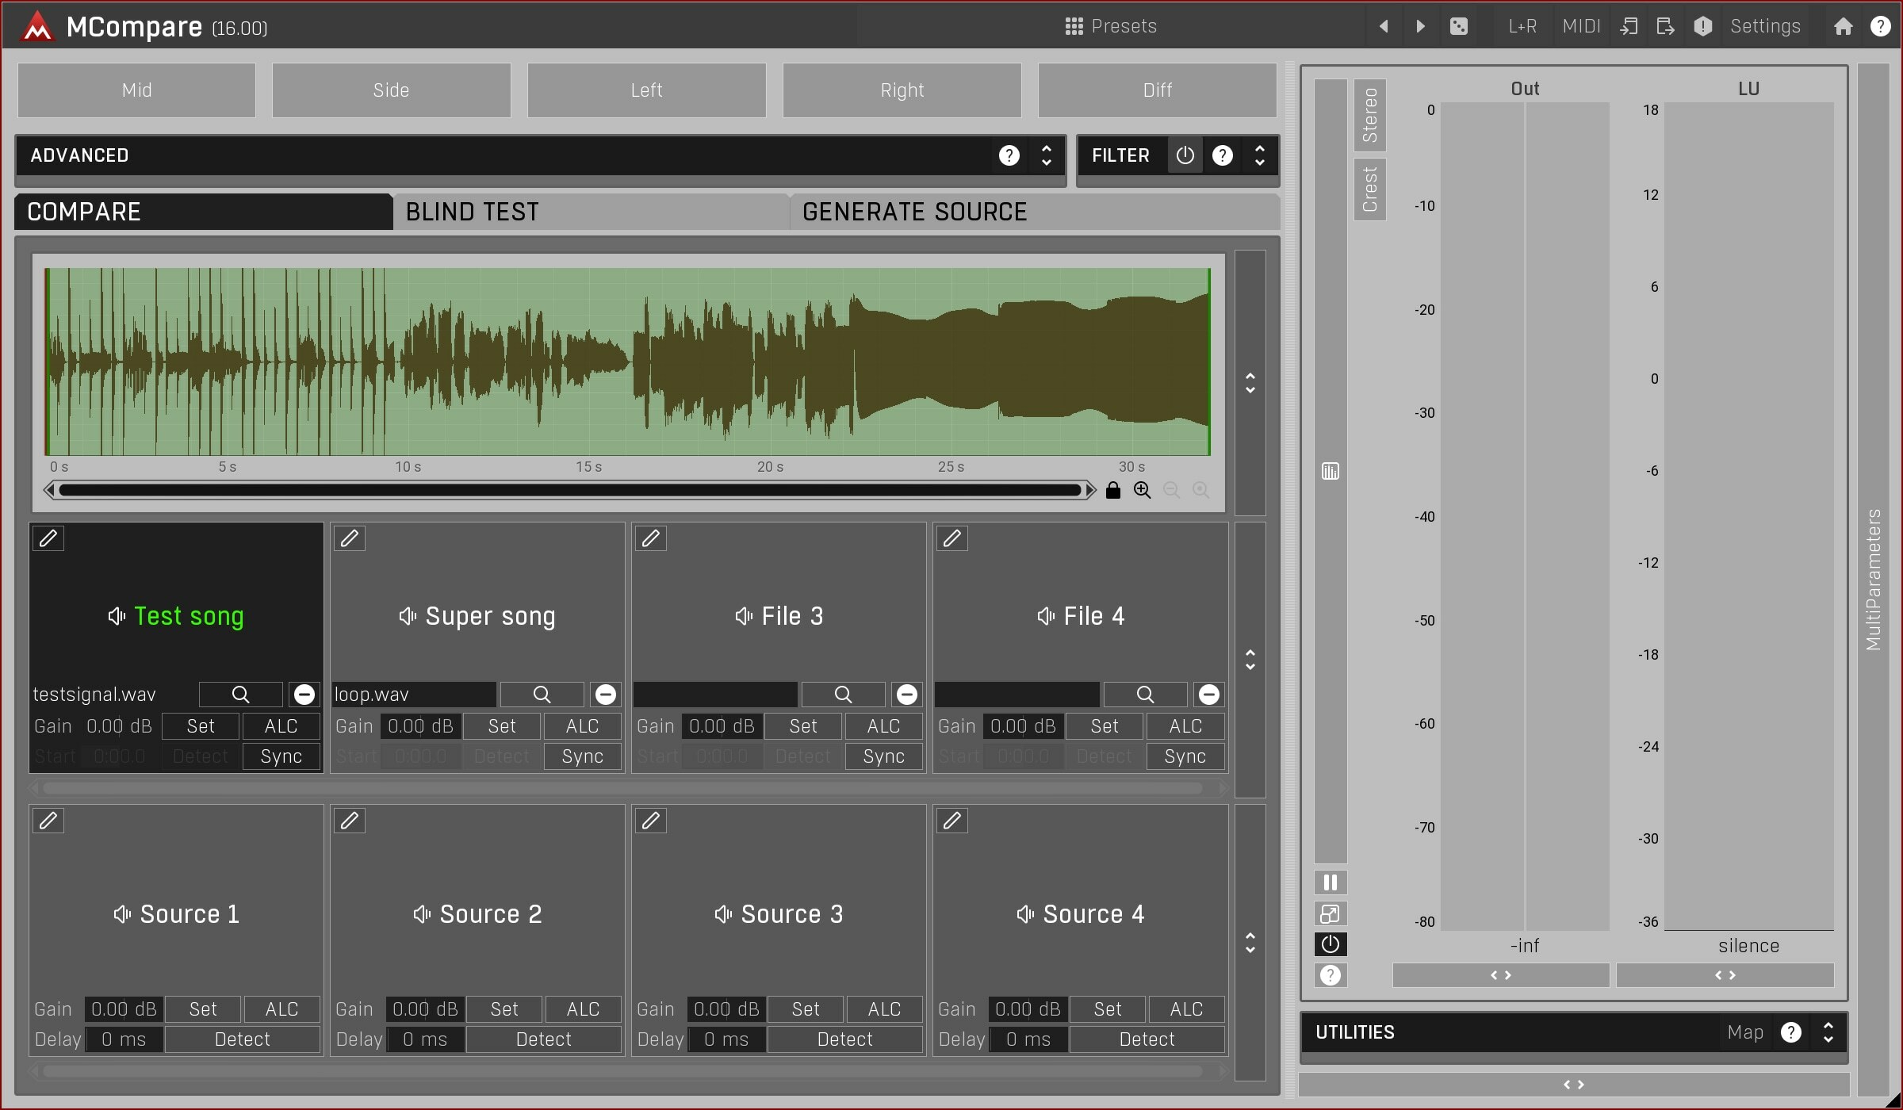Switch to the Blind Test tab

click(x=473, y=211)
